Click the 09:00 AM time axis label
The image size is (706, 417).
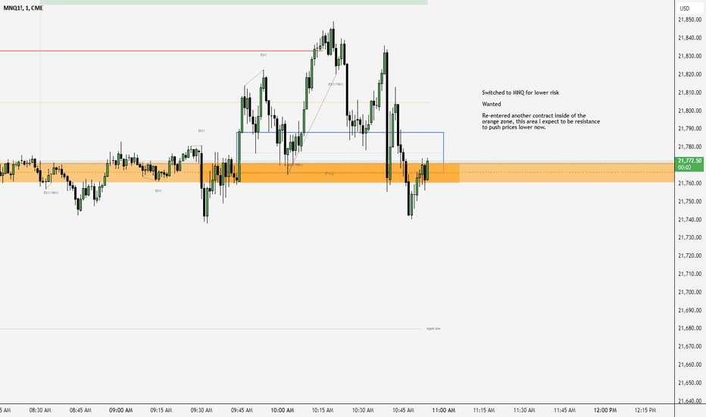tap(120, 411)
